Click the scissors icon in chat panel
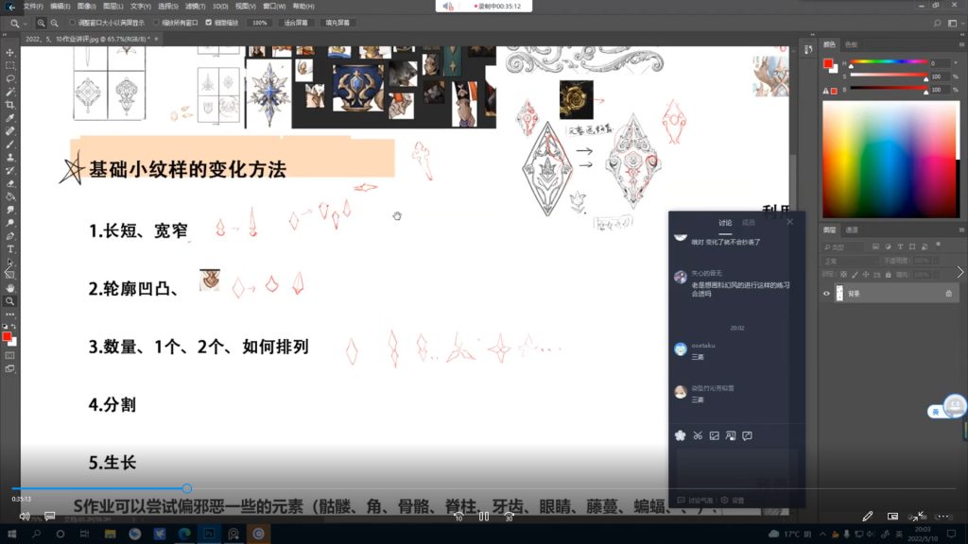968x544 pixels. [697, 435]
